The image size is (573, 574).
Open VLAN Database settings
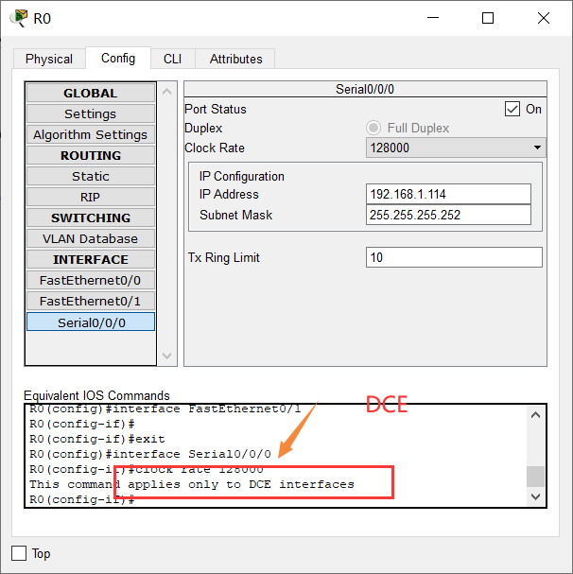91,238
